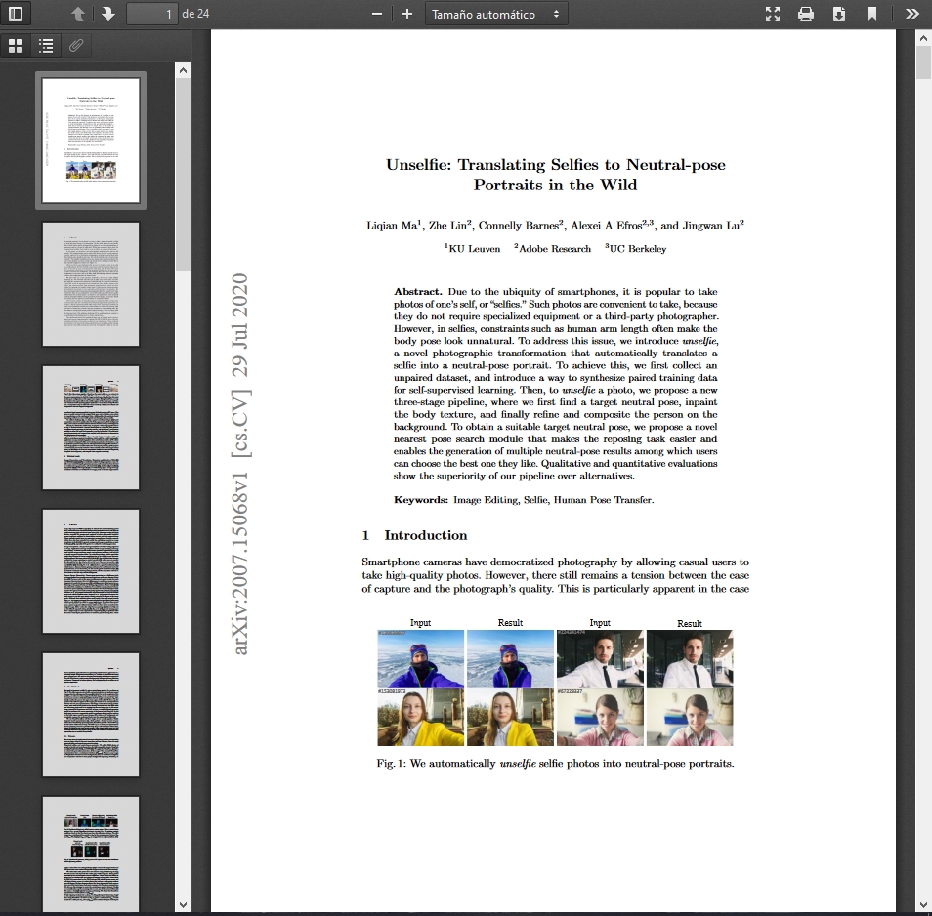
Task: Show document outline in sidebar
Action: pos(46,45)
